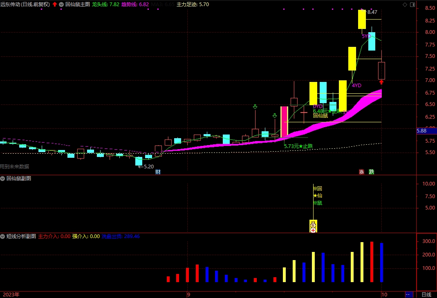The height and width of the screenshot is (298, 437).
Task: Click the 短线分析副图 panel title
Action: 21,236
